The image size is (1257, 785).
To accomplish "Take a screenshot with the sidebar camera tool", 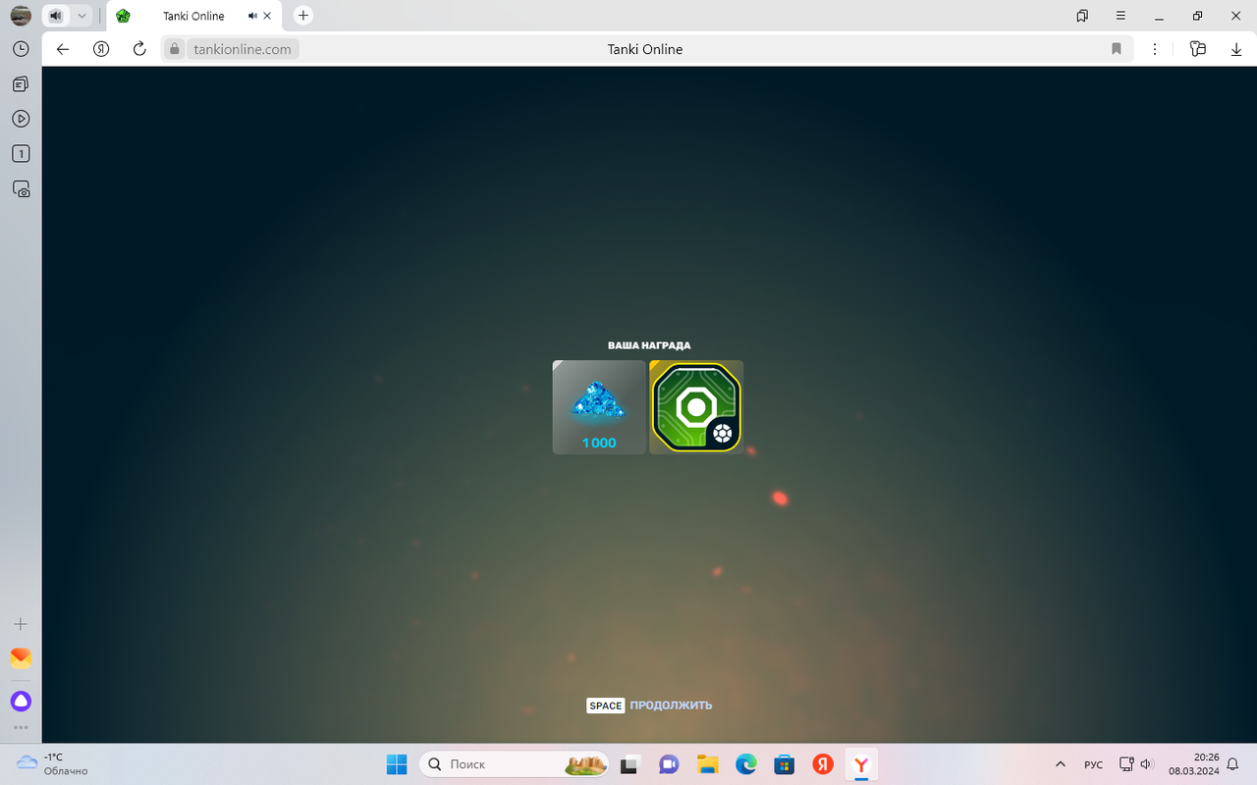I will [x=21, y=189].
